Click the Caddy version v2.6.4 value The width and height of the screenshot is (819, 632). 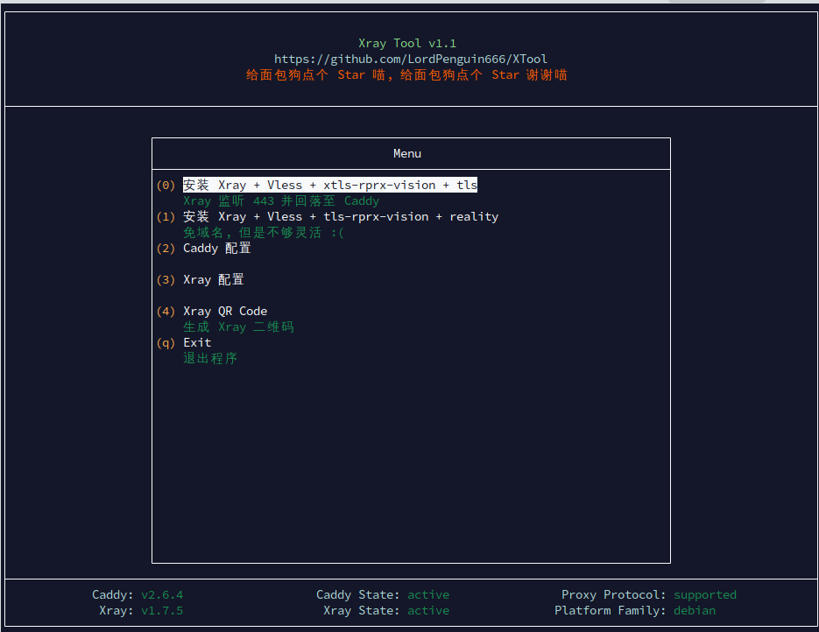(x=162, y=595)
